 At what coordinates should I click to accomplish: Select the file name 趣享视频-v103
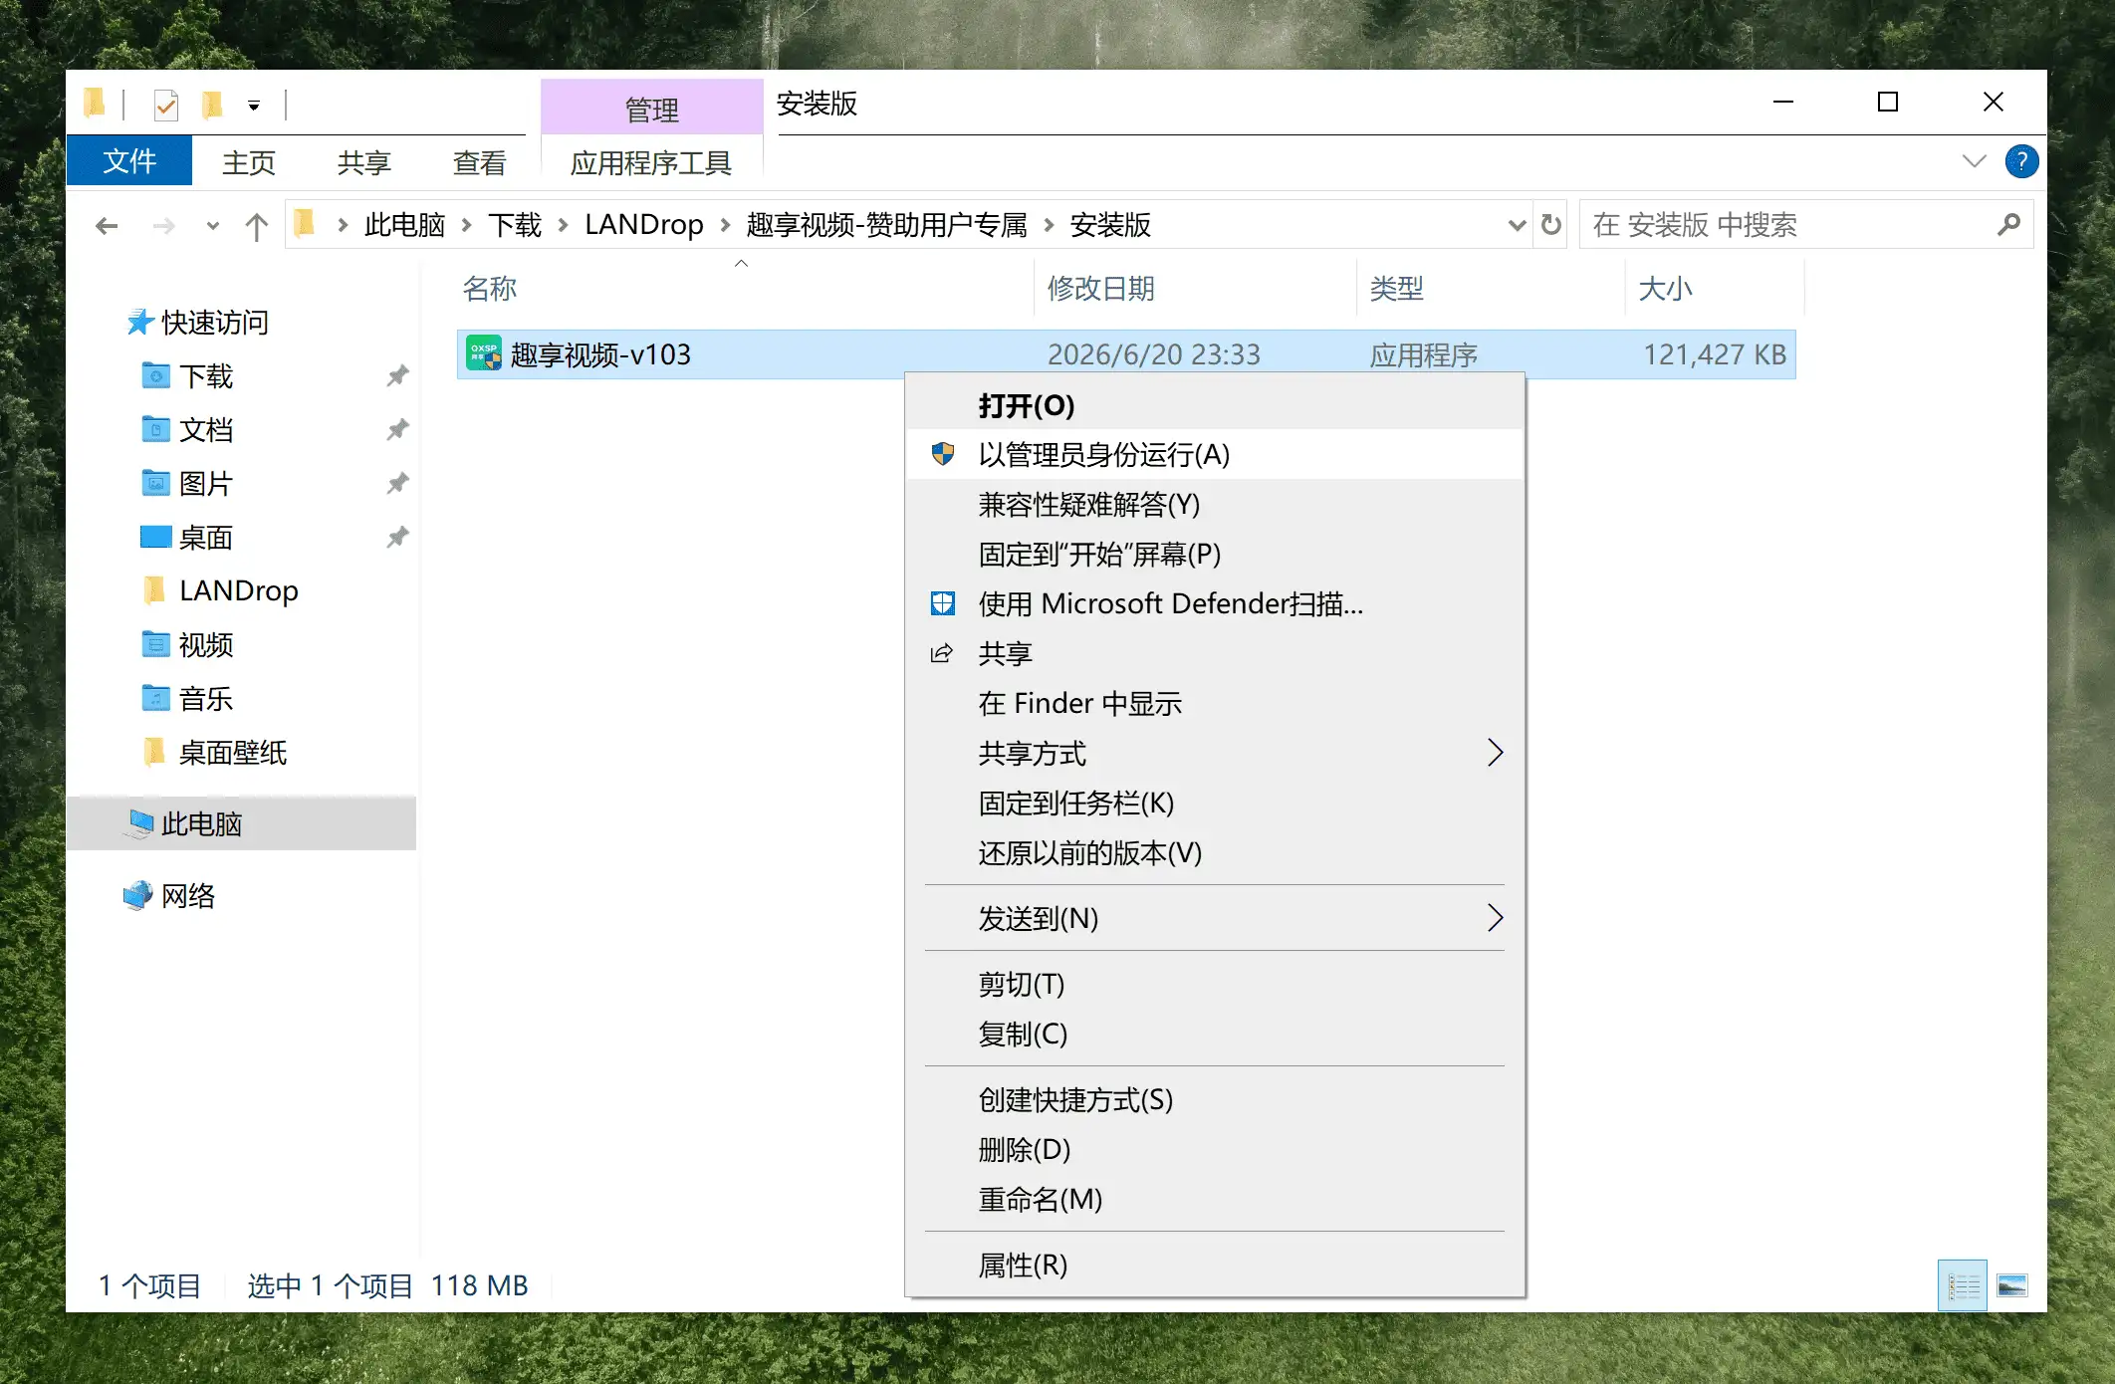[600, 354]
